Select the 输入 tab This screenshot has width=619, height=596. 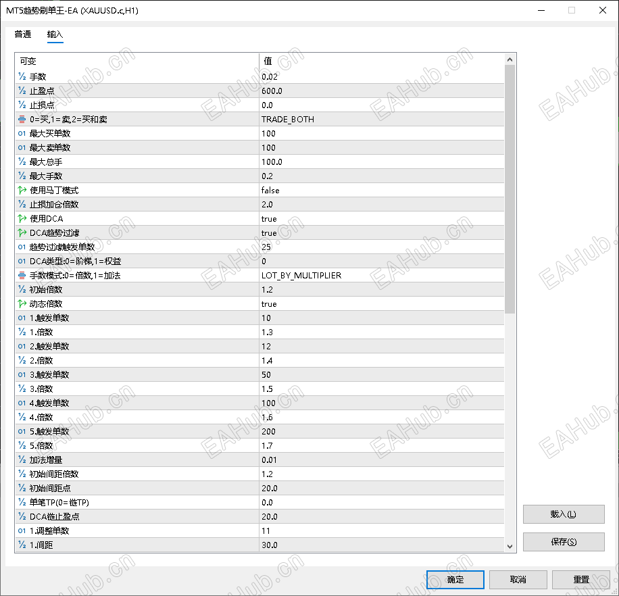tap(55, 34)
